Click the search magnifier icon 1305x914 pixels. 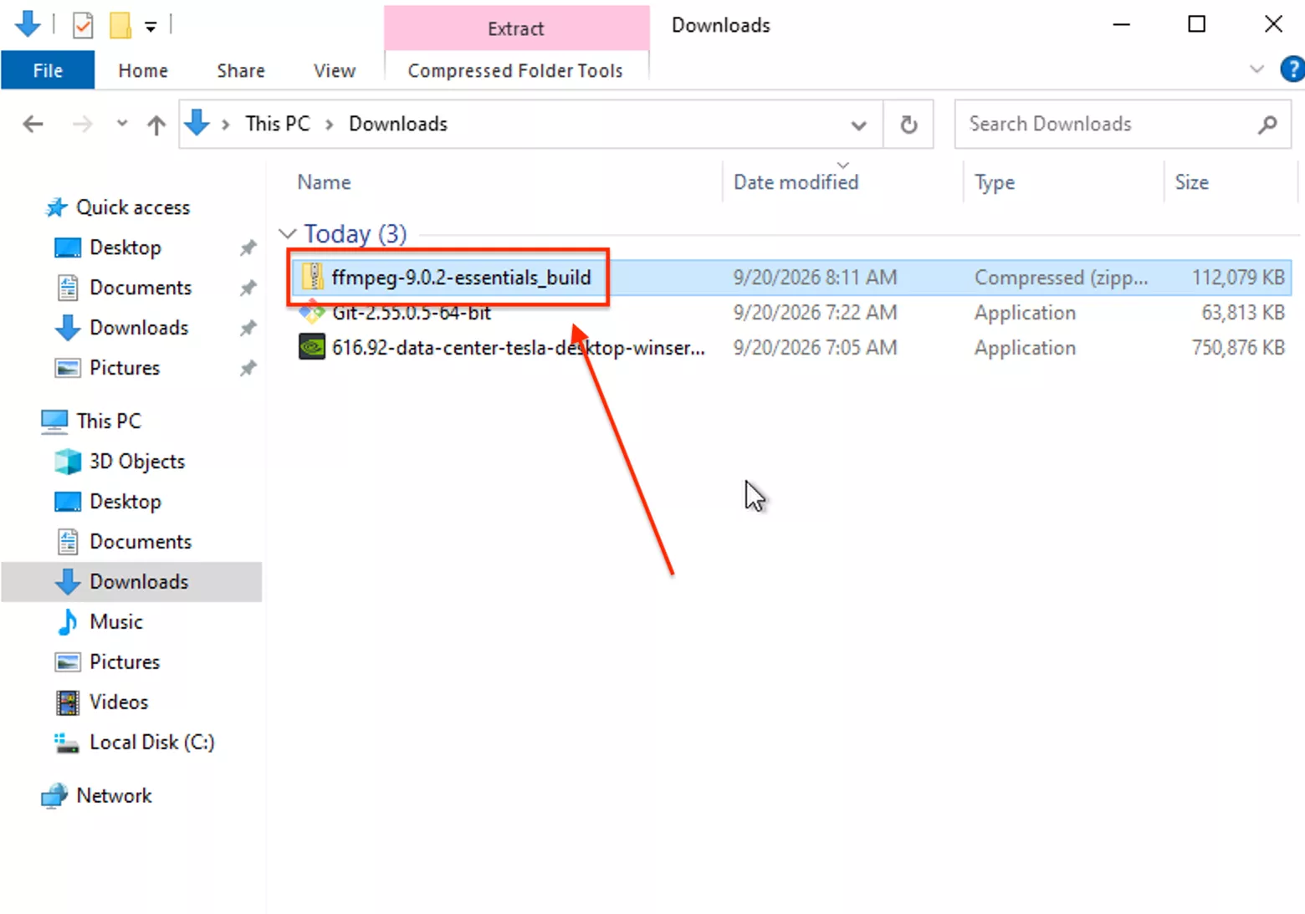coord(1267,125)
